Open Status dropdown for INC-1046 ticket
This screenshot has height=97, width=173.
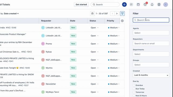coord(95,27)
